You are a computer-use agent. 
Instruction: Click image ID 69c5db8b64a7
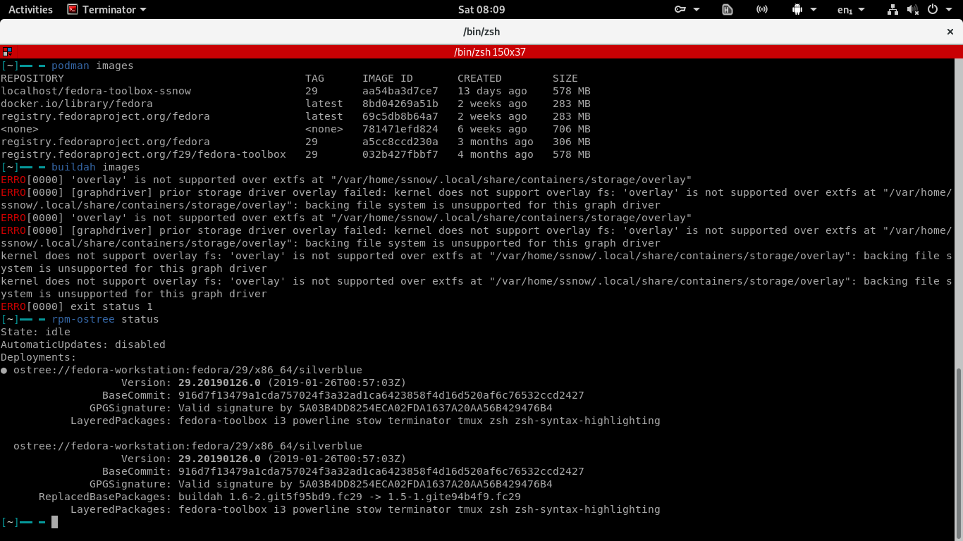click(400, 116)
